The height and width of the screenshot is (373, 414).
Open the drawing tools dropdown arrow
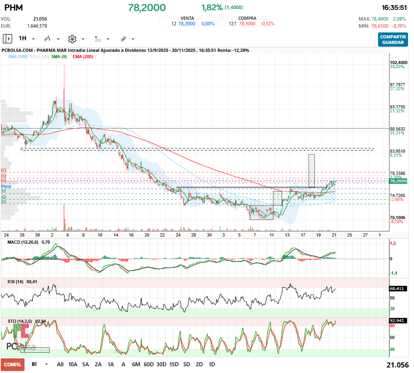[x=133, y=39]
